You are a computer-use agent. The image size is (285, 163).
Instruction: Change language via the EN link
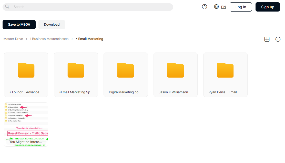pyautogui.click(x=223, y=7)
